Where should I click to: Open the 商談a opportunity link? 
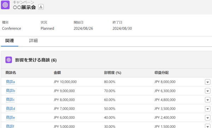[x=10, y=82]
